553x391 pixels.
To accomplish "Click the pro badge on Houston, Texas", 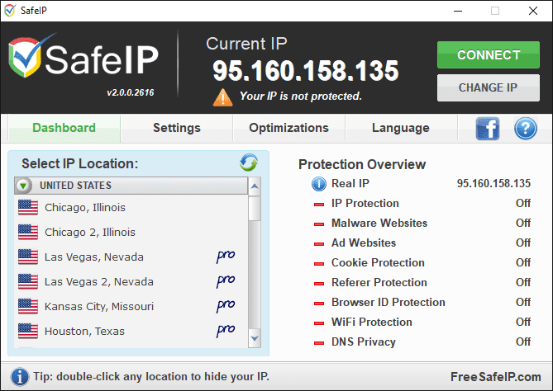I will coord(226,331).
